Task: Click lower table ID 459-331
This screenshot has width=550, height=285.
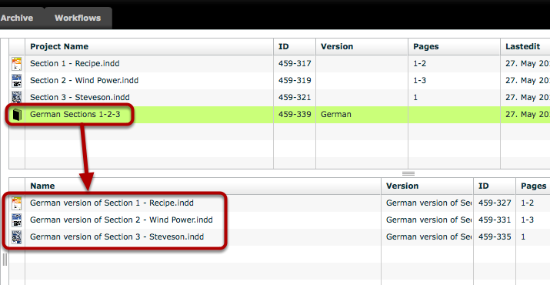Action: click(x=495, y=220)
